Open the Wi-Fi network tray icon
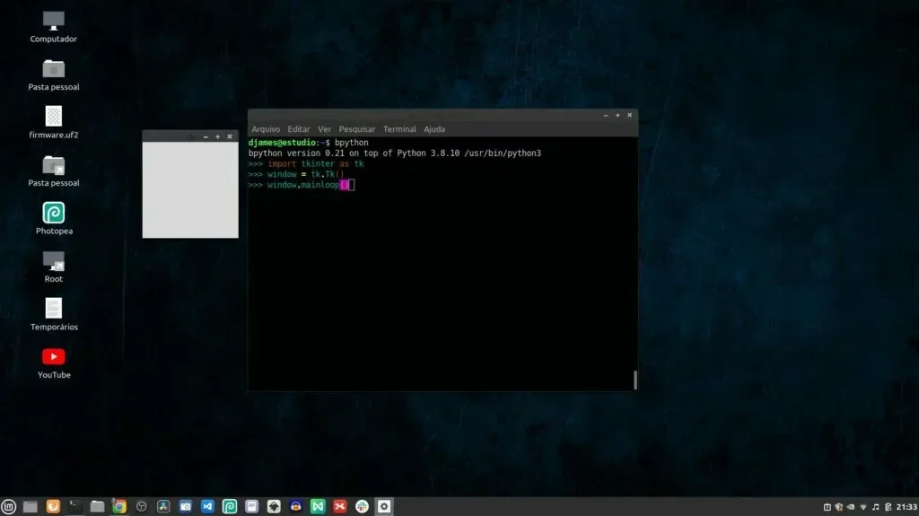This screenshot has height=516, width=919. click(863, 507)
